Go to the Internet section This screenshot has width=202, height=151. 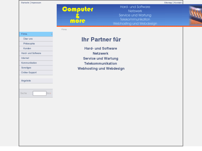pyautogui.click(x=36, y=58)
